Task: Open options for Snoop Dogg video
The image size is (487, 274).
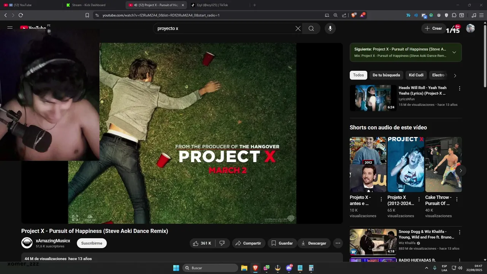Action: (459, 232)
